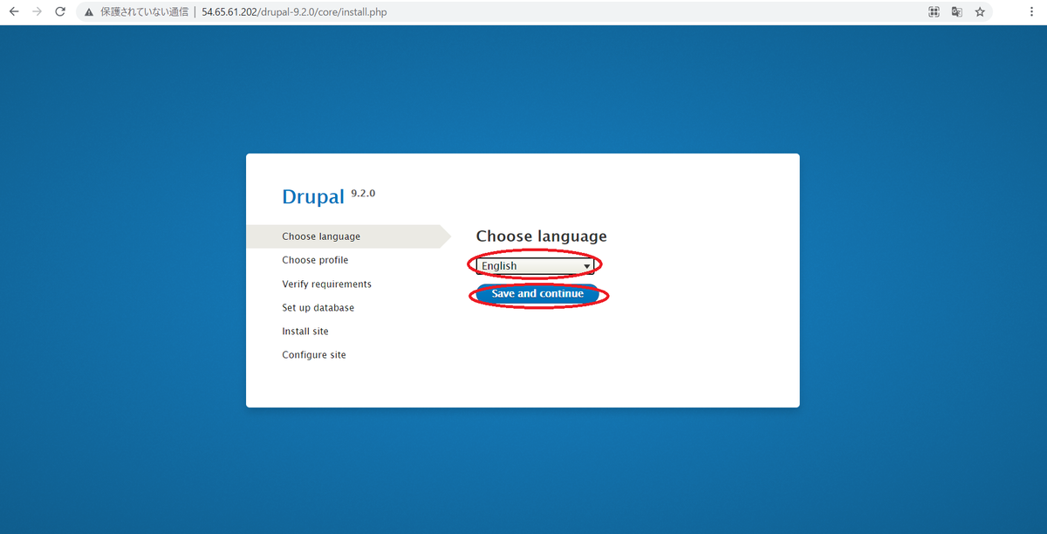The height and width of the screenshot is (534, 1047).
Task: Click the 9.2.0 version number
Action: pos(363,193)
